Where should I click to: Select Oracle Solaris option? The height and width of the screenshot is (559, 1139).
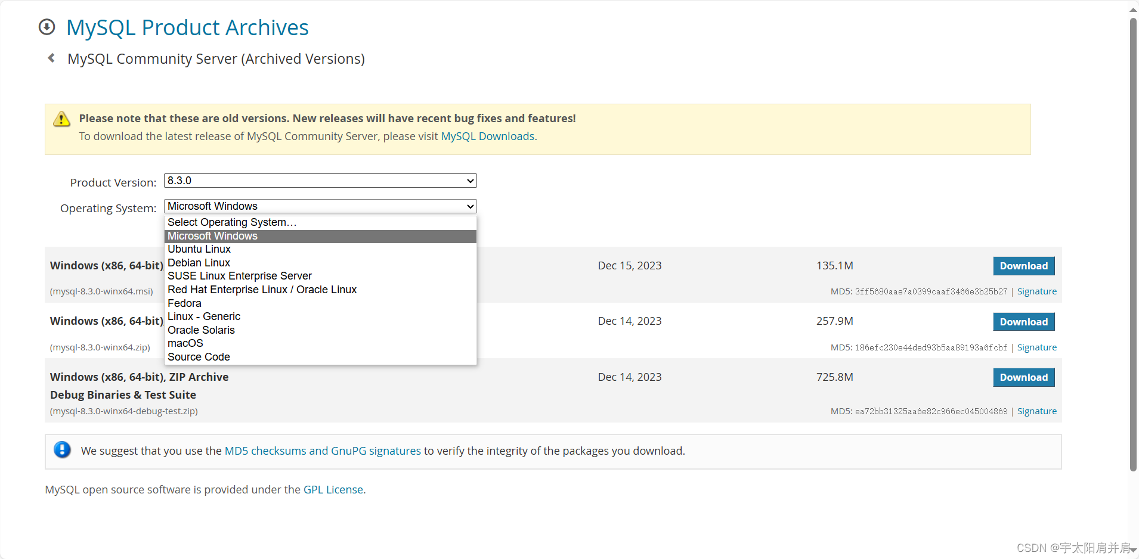[320, 330]
